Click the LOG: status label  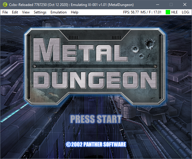point(186,12)
